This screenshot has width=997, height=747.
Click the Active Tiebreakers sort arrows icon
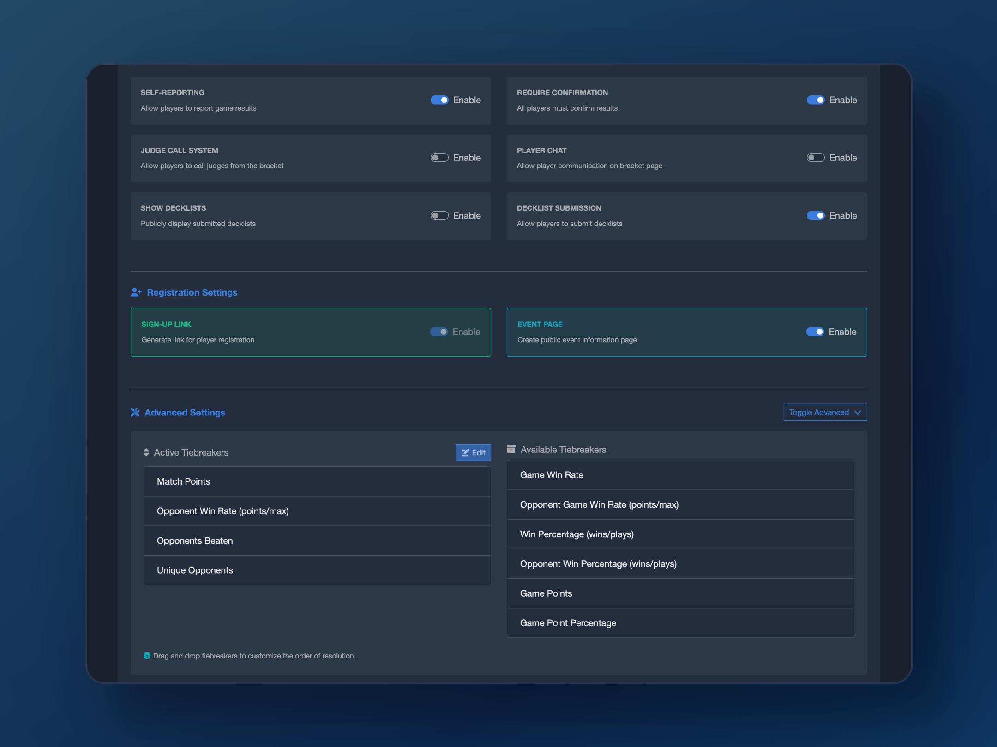click(x=146, y=452)
